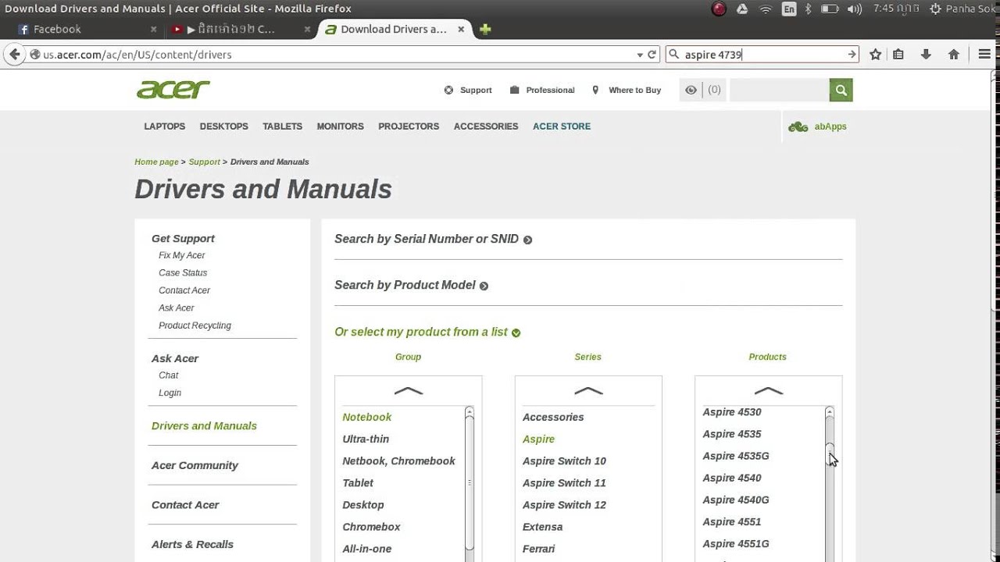Click the green site search magnifier button

coord(841,90)
